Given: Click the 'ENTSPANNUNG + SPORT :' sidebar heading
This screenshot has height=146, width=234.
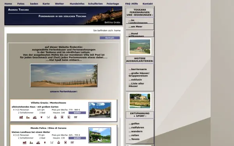Looking at the screenshot, I should click(x=140, y=115).
